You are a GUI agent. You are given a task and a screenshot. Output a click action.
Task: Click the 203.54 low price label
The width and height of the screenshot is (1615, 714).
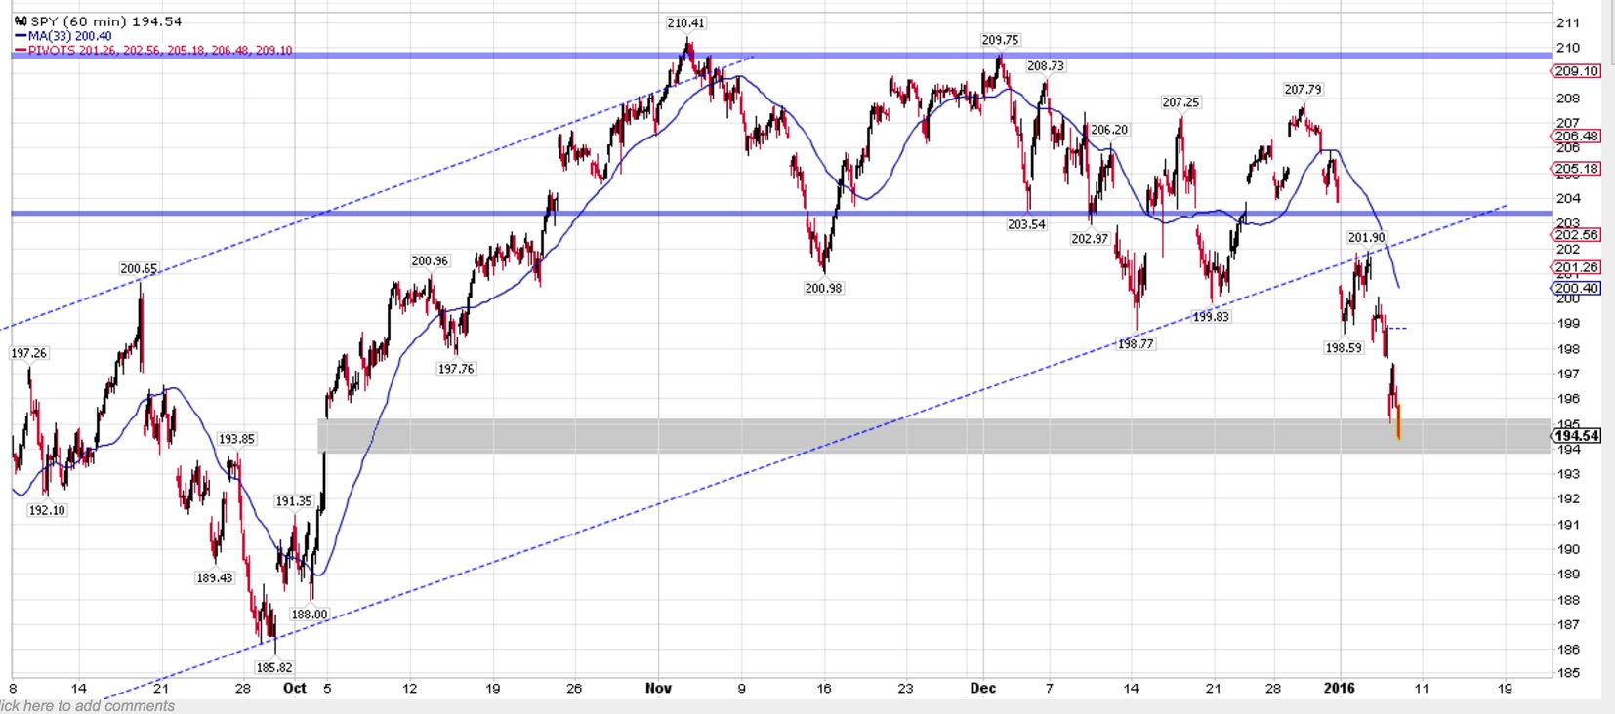1026,224
